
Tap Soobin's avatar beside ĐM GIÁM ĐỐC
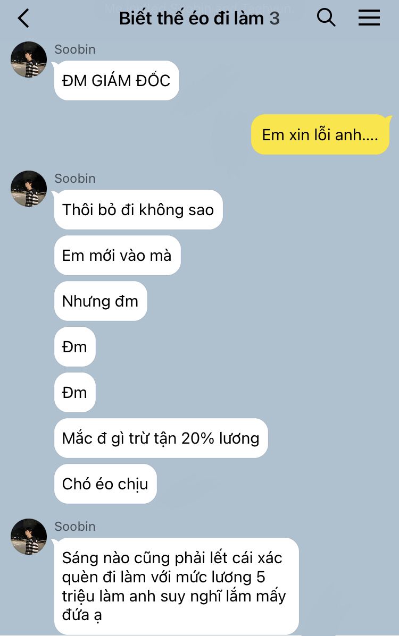click(28, 59)
